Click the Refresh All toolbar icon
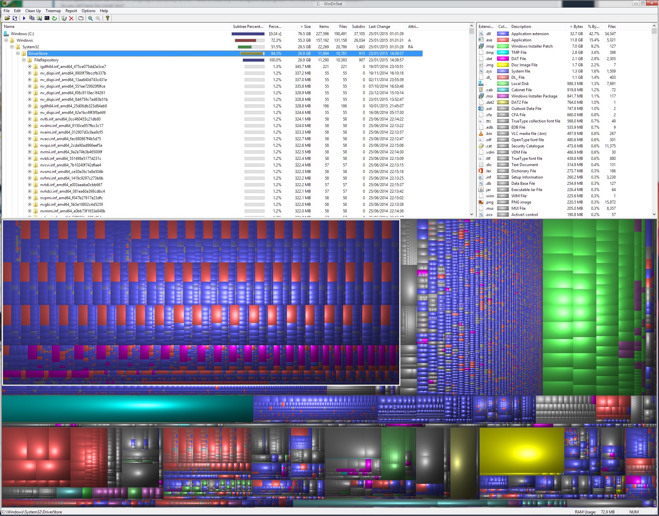 [15, 18]
